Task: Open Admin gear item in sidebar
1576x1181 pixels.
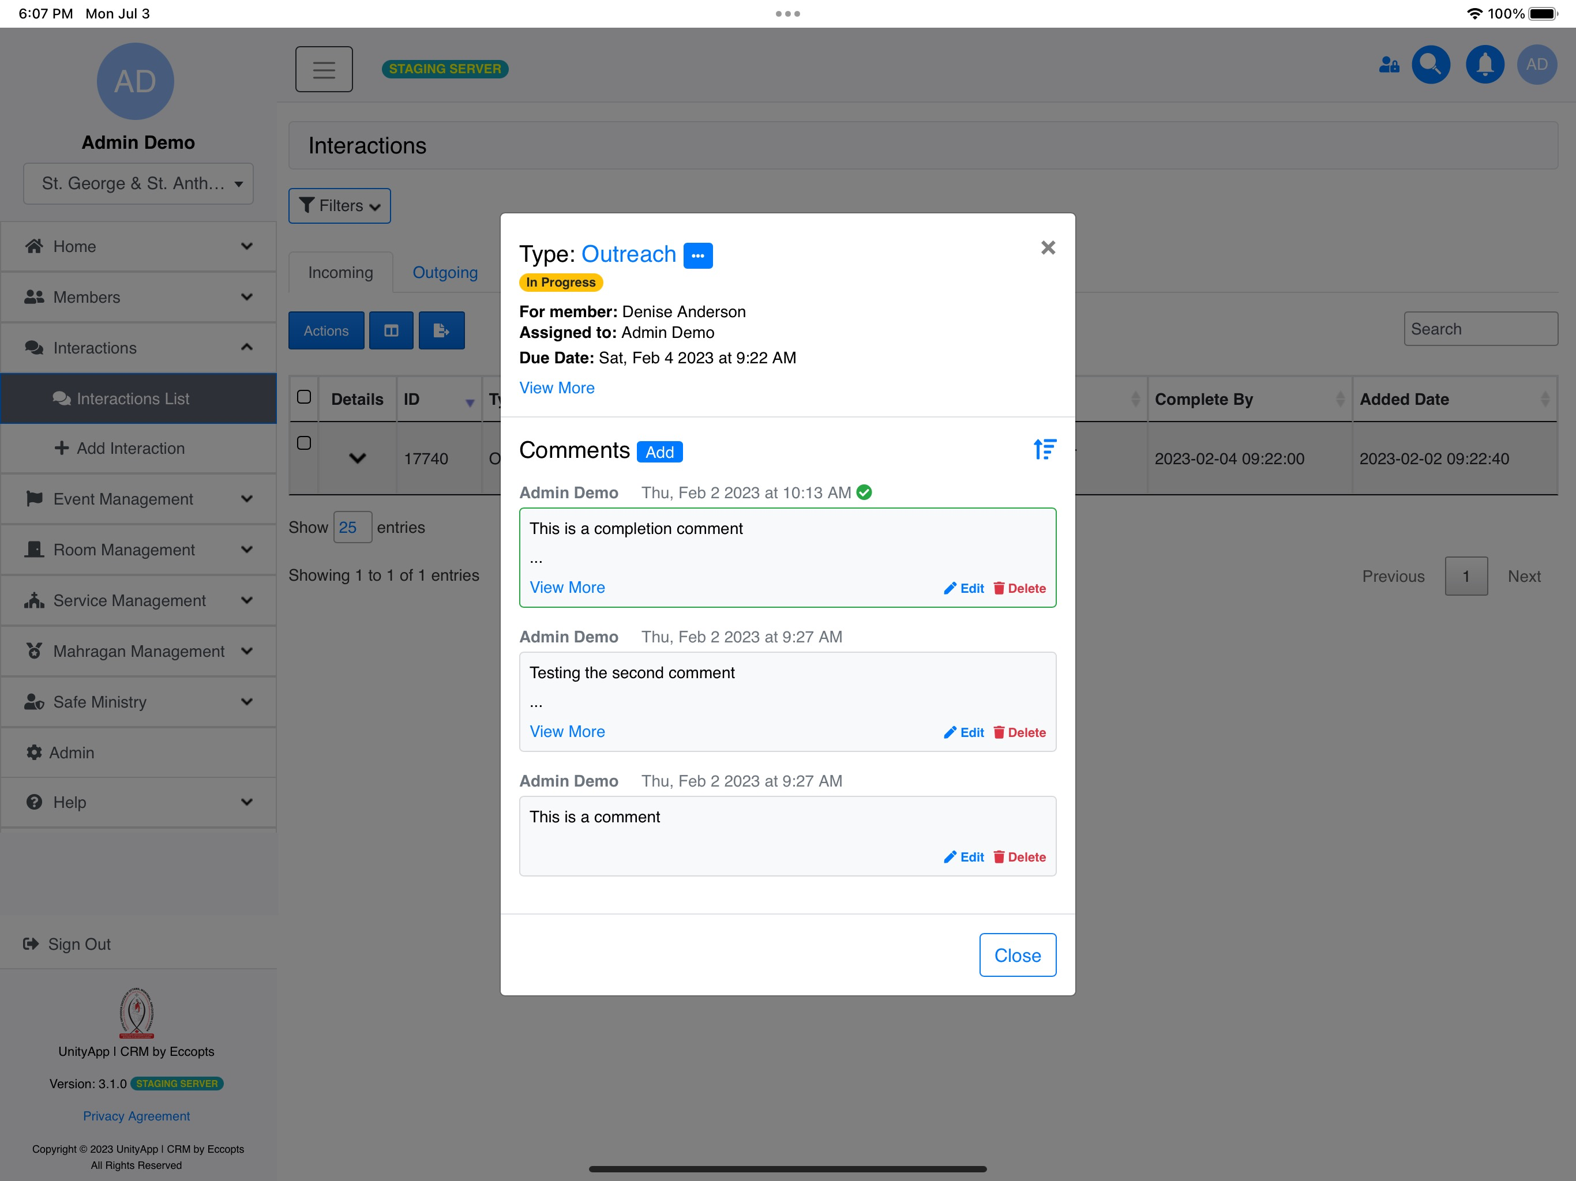Action: pyautogui.click(x=139, y=752)
